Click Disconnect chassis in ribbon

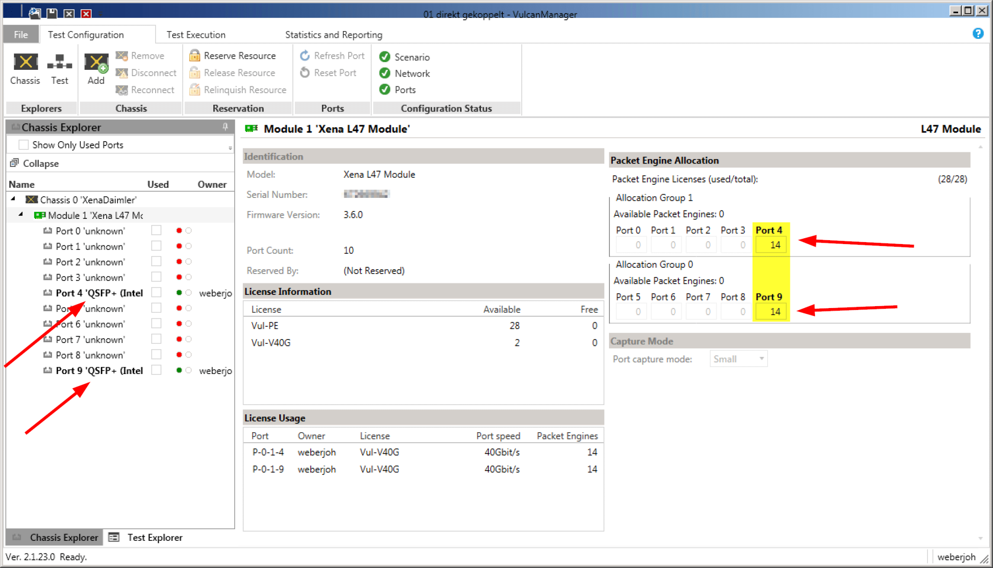146,73
